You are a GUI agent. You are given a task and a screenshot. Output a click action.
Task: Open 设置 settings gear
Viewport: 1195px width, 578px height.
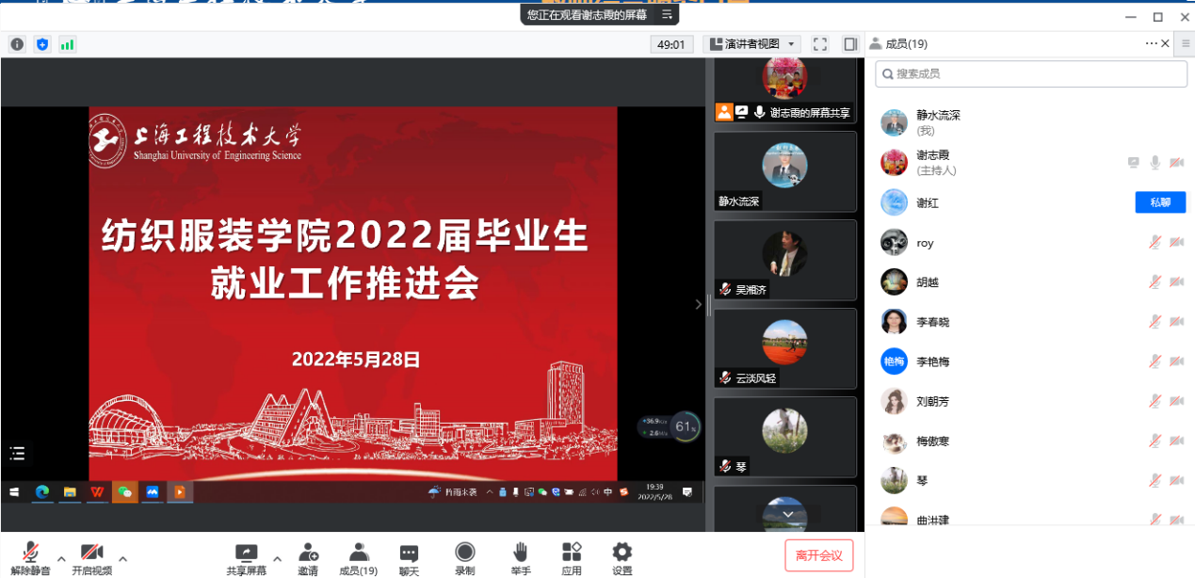(x=622, y=553)
